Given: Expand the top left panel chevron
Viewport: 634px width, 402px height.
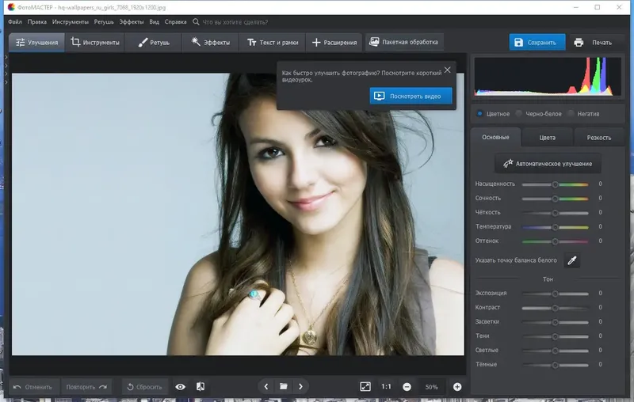Looking at the screenshot, I should [x=6, y=57].
